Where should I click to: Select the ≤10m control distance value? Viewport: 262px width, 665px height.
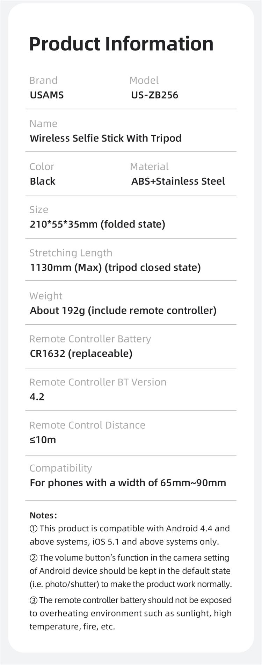point(43,440)
